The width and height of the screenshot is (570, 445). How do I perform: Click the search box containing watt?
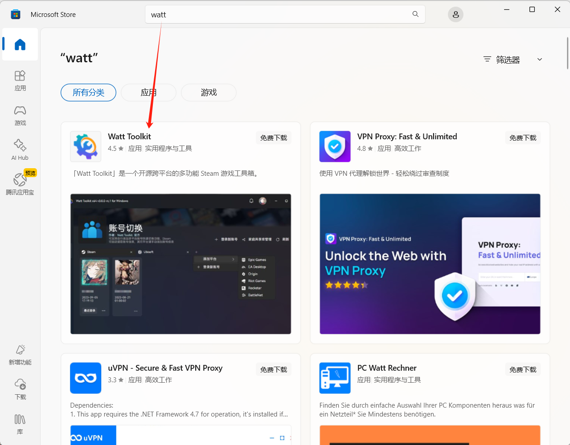[285, 14]
